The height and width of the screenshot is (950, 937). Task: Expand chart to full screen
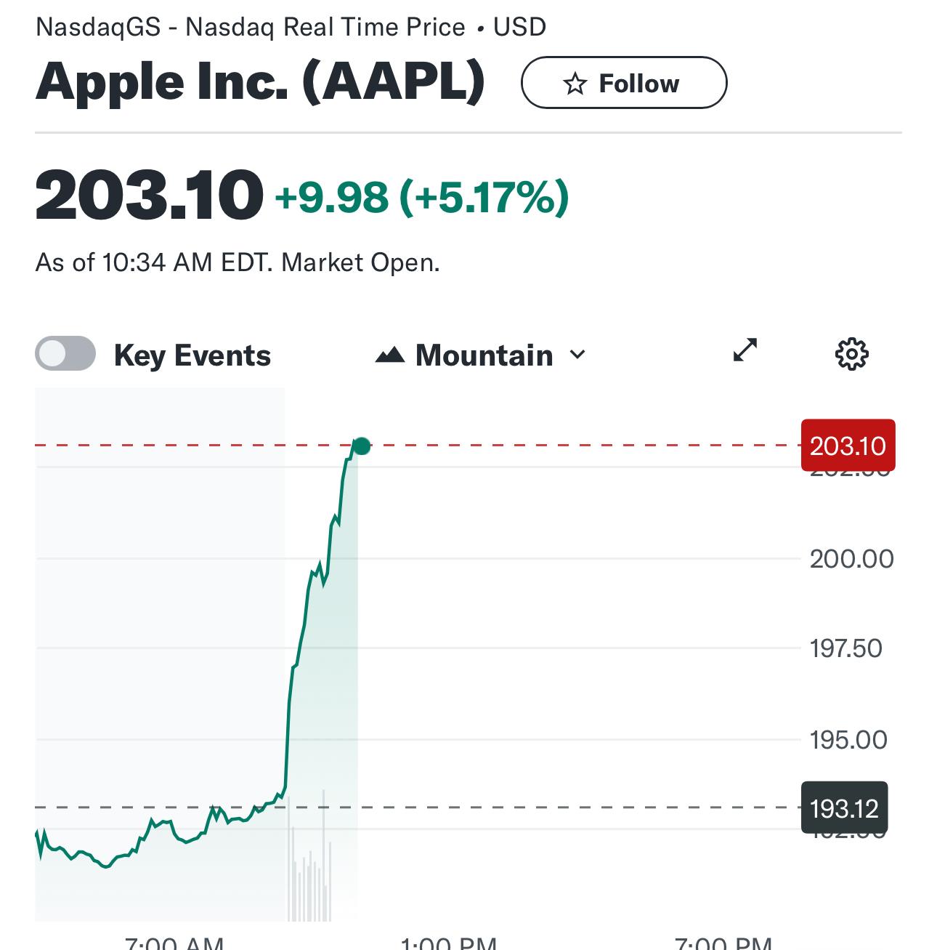click(745, 350)
